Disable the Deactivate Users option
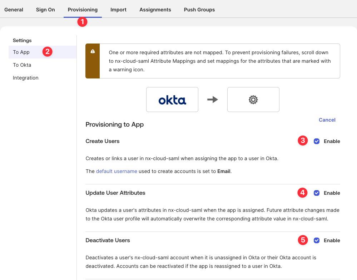 coord(316,240)
